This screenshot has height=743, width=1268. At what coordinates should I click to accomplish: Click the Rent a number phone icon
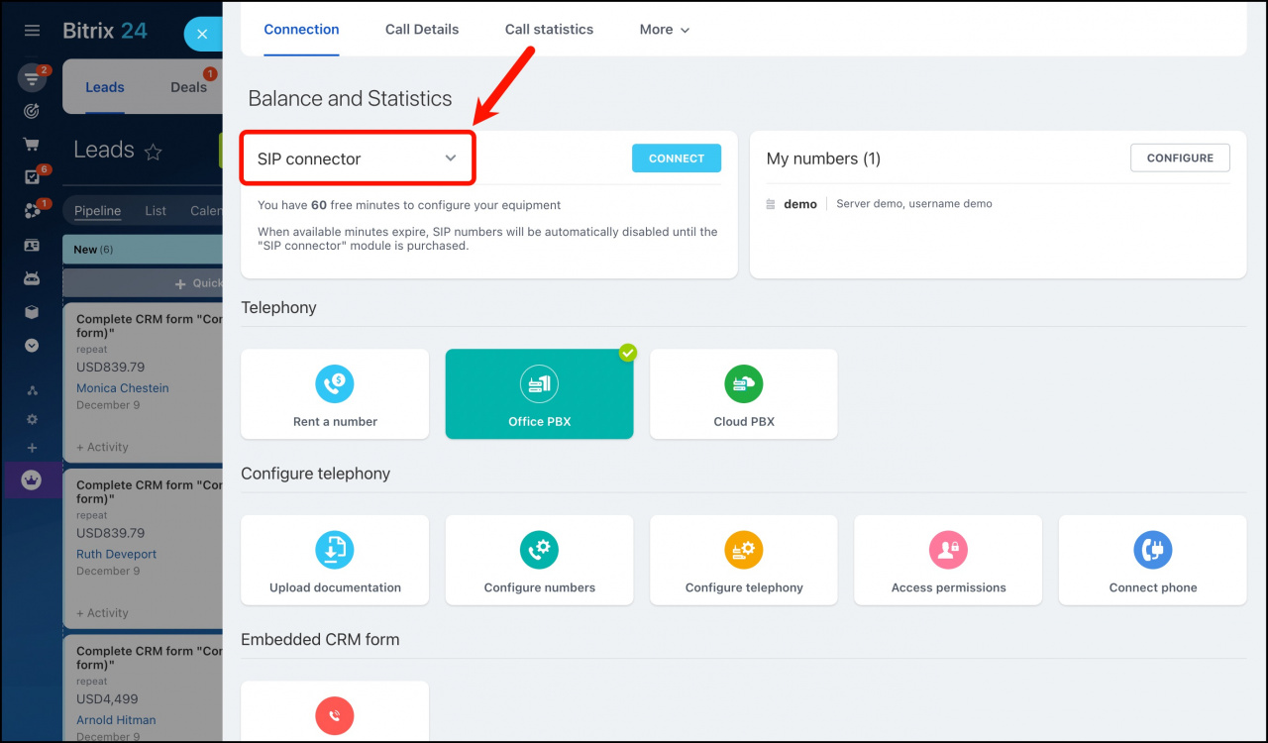335,383
